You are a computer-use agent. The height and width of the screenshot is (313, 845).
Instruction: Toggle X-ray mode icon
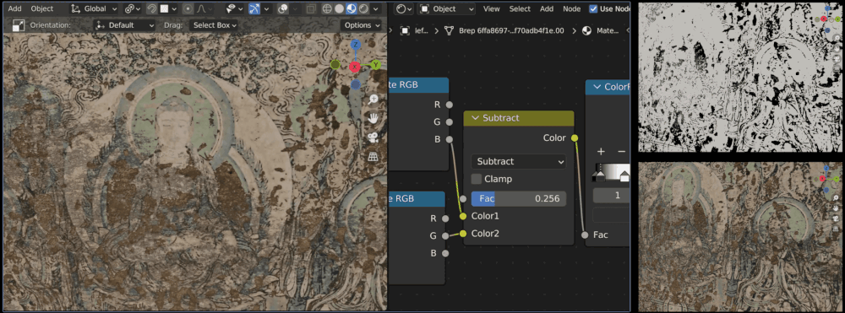[311, 8]
